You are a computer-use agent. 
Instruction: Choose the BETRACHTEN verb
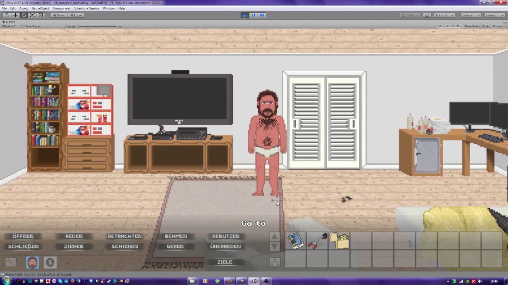click(x=125, y=236)
